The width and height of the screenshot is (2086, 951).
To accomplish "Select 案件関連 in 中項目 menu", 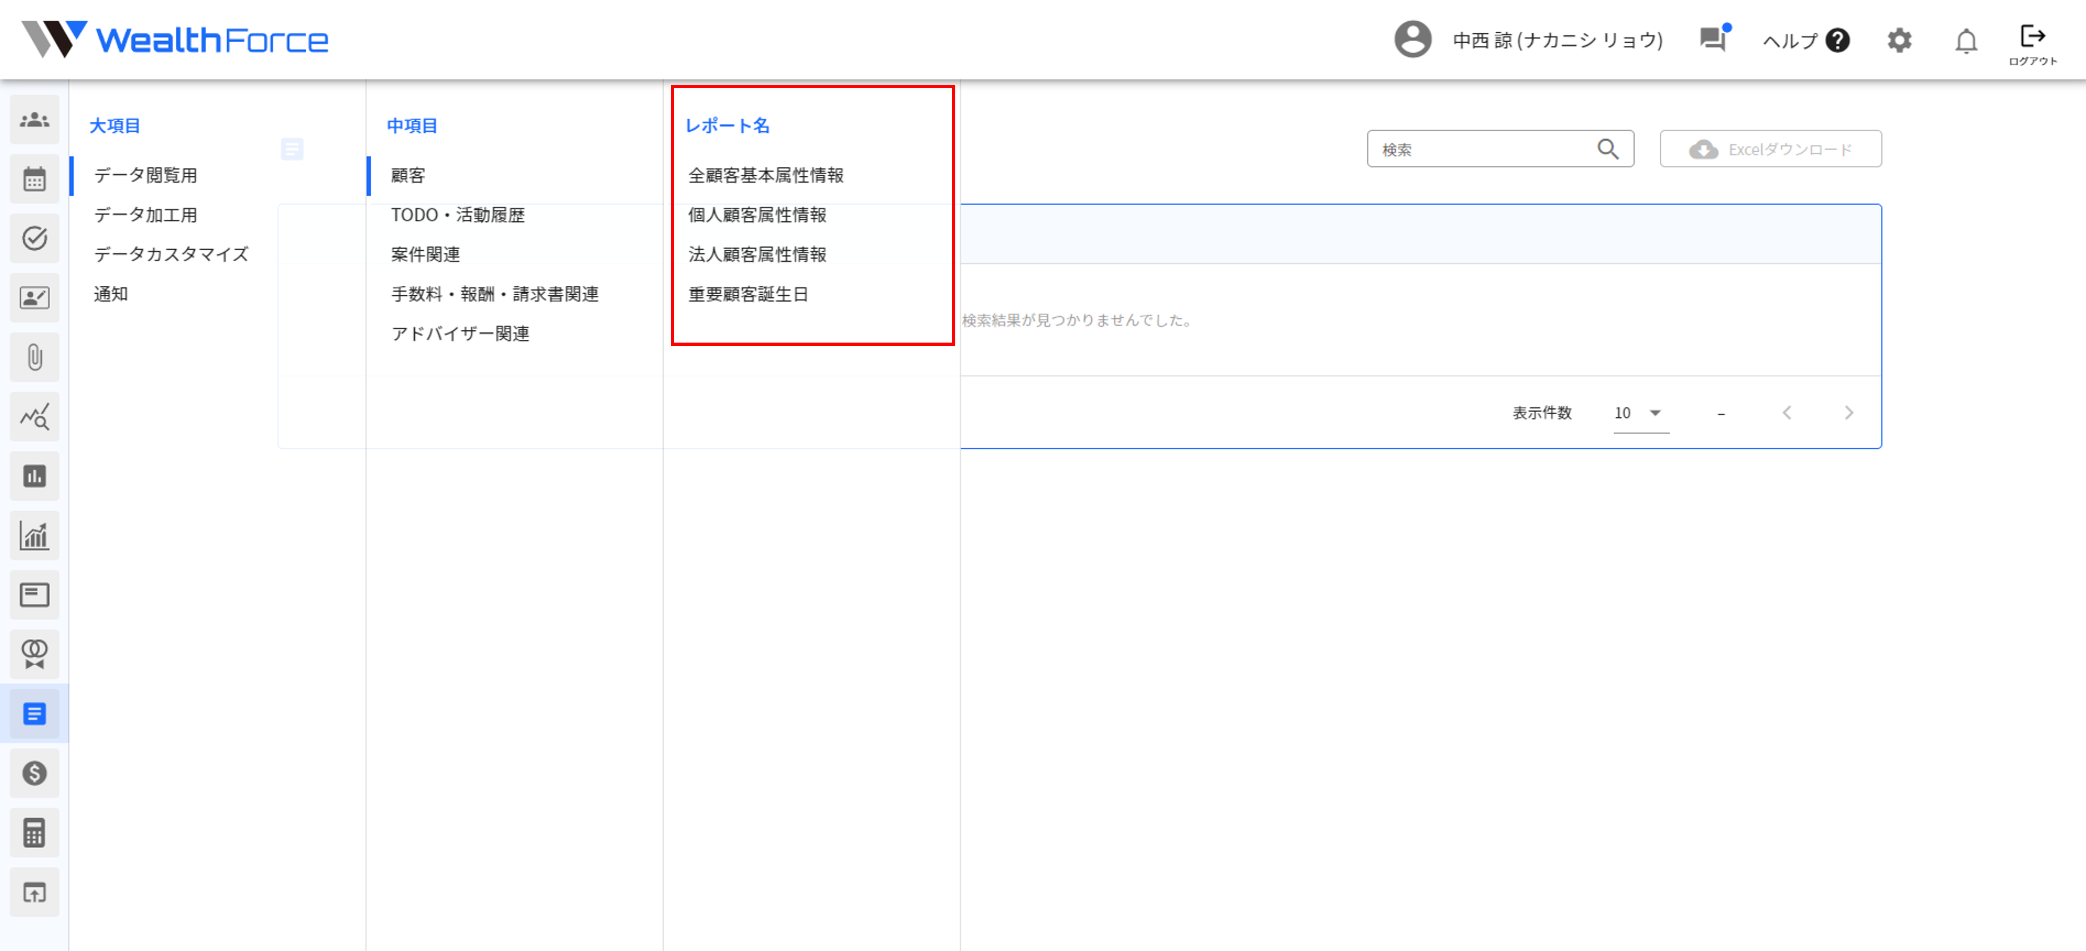I will [x=425, y=254].
